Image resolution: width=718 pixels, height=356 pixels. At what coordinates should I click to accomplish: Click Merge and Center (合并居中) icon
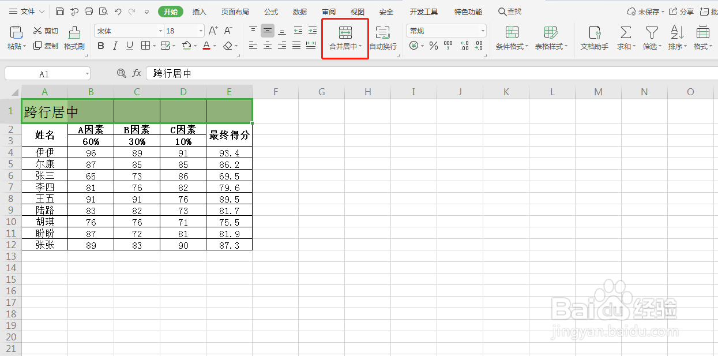point(345,33)
